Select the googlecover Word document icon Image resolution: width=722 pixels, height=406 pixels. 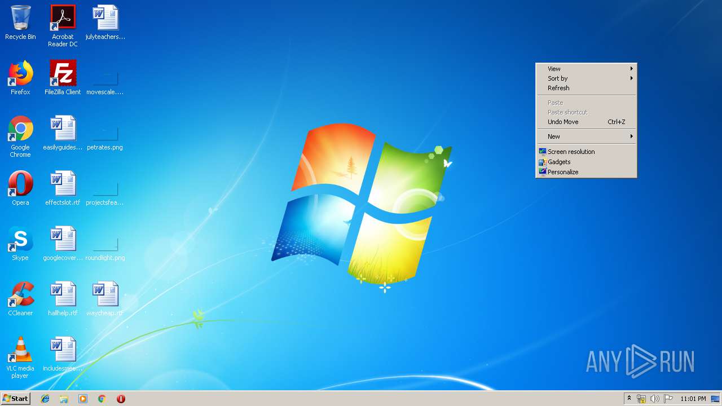tap(63, 244)
